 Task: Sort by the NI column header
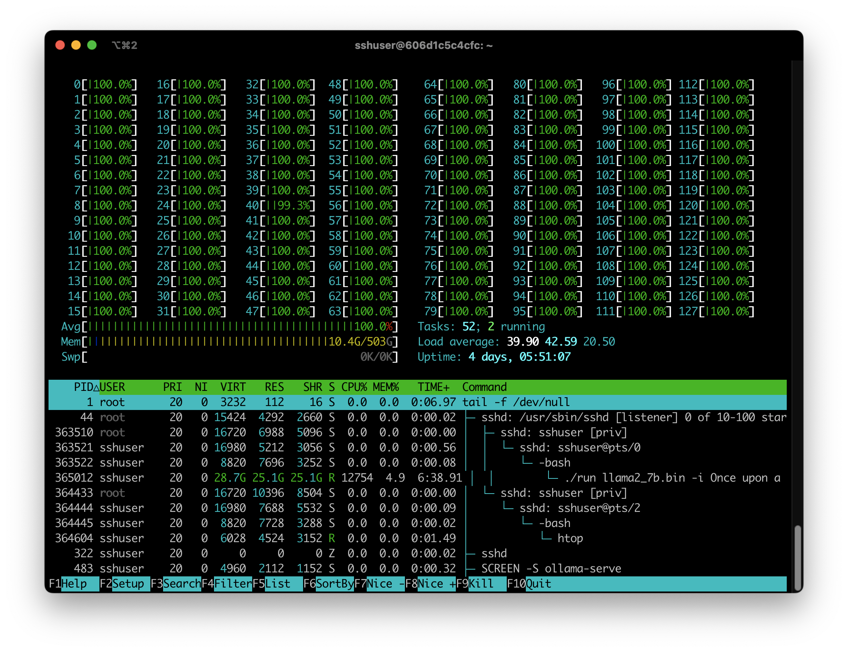click(x=201, y=387)
